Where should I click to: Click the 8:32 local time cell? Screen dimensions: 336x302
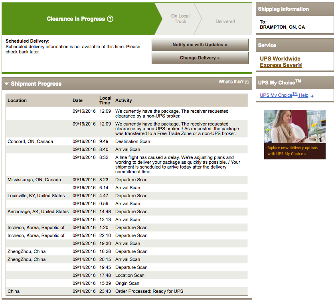click(x=104, y=157)
